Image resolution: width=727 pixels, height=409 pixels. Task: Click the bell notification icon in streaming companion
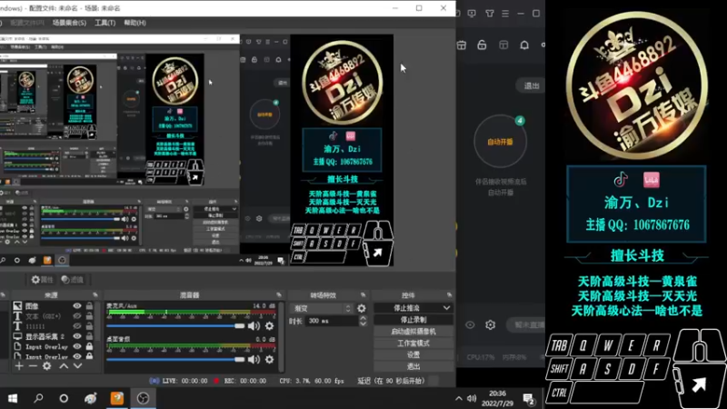coord(524,45)
